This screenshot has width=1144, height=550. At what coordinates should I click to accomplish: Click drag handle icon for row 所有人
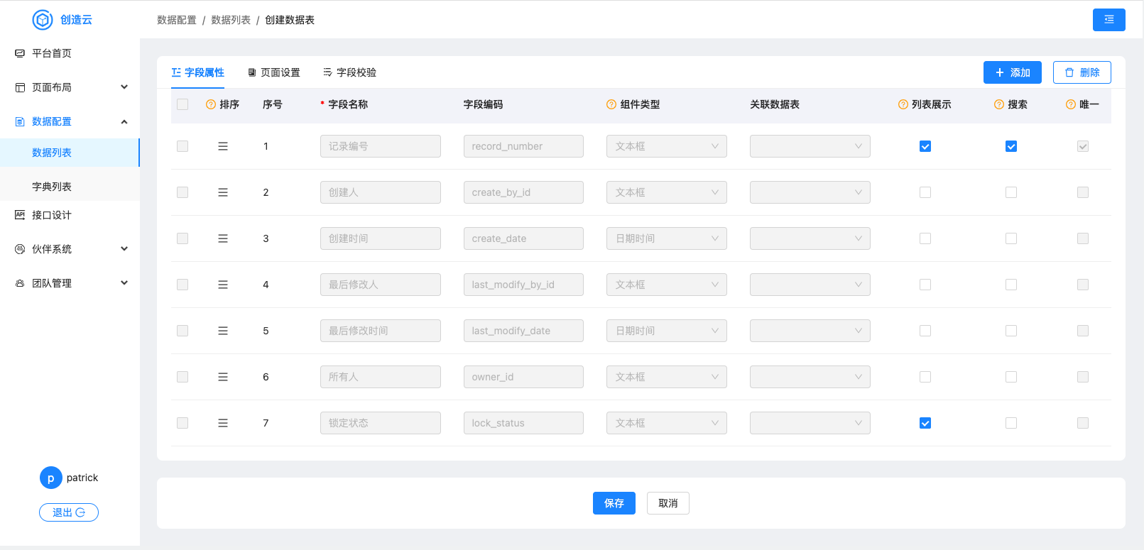[x=223, y=377]
